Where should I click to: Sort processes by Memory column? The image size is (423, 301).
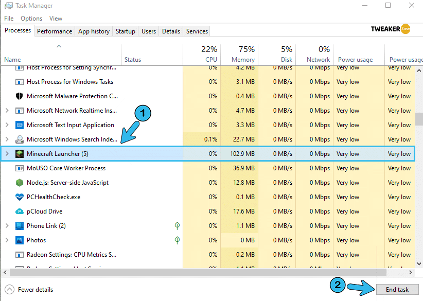pyautogui.click(x=239, y=55)
